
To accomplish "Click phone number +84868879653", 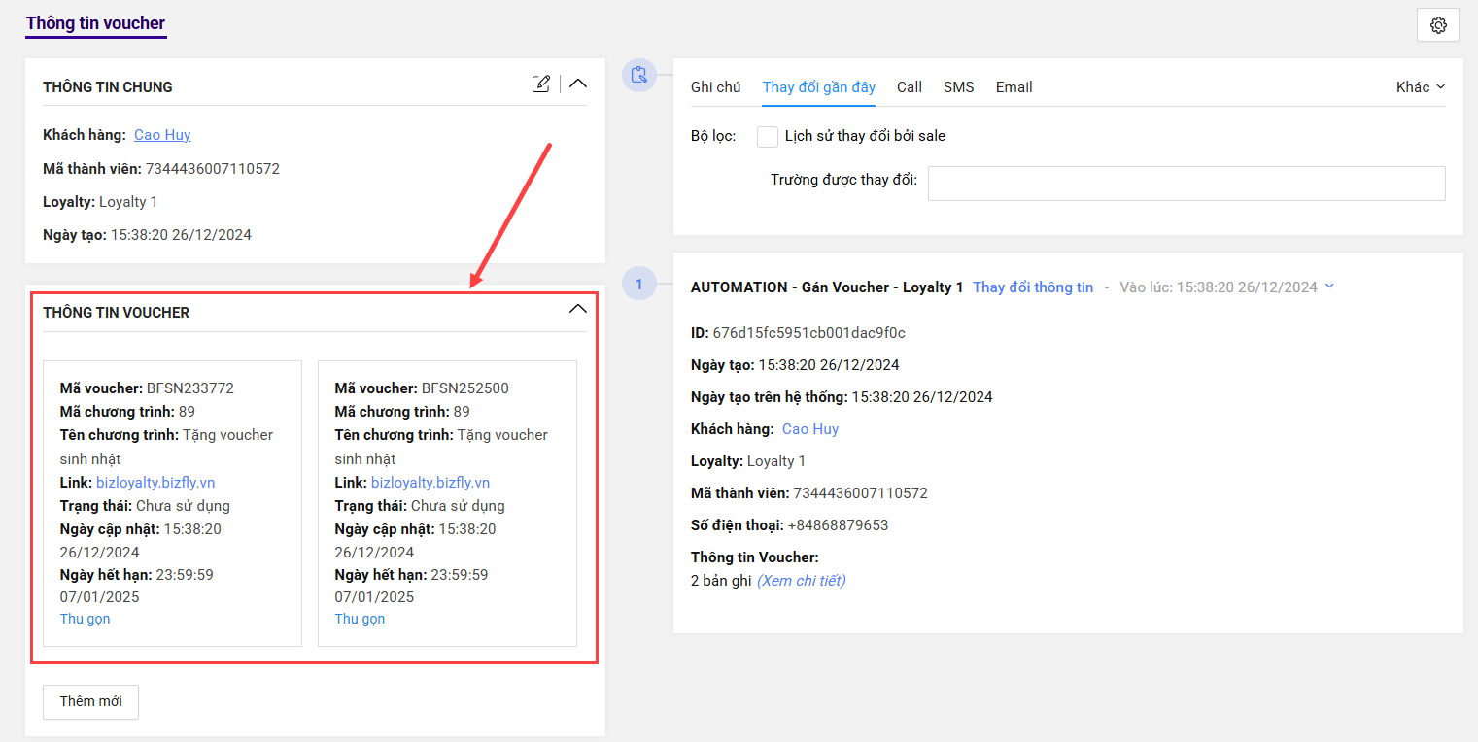I will 838,525.
